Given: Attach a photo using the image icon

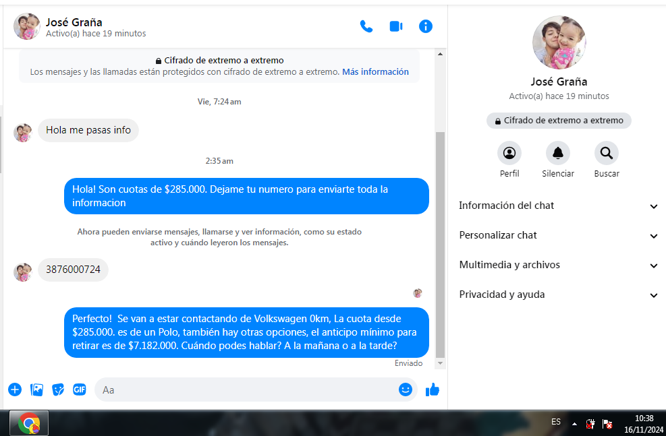Looking at the screenshot, I should coord(36,390).
